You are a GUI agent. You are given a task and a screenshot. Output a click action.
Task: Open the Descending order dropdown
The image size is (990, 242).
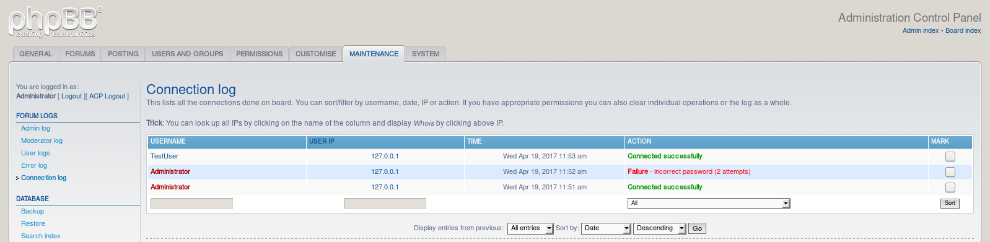[660, 228]
